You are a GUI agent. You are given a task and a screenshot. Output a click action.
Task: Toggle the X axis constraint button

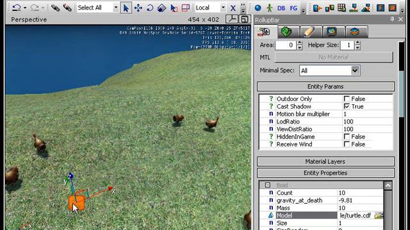pos(233,8)
